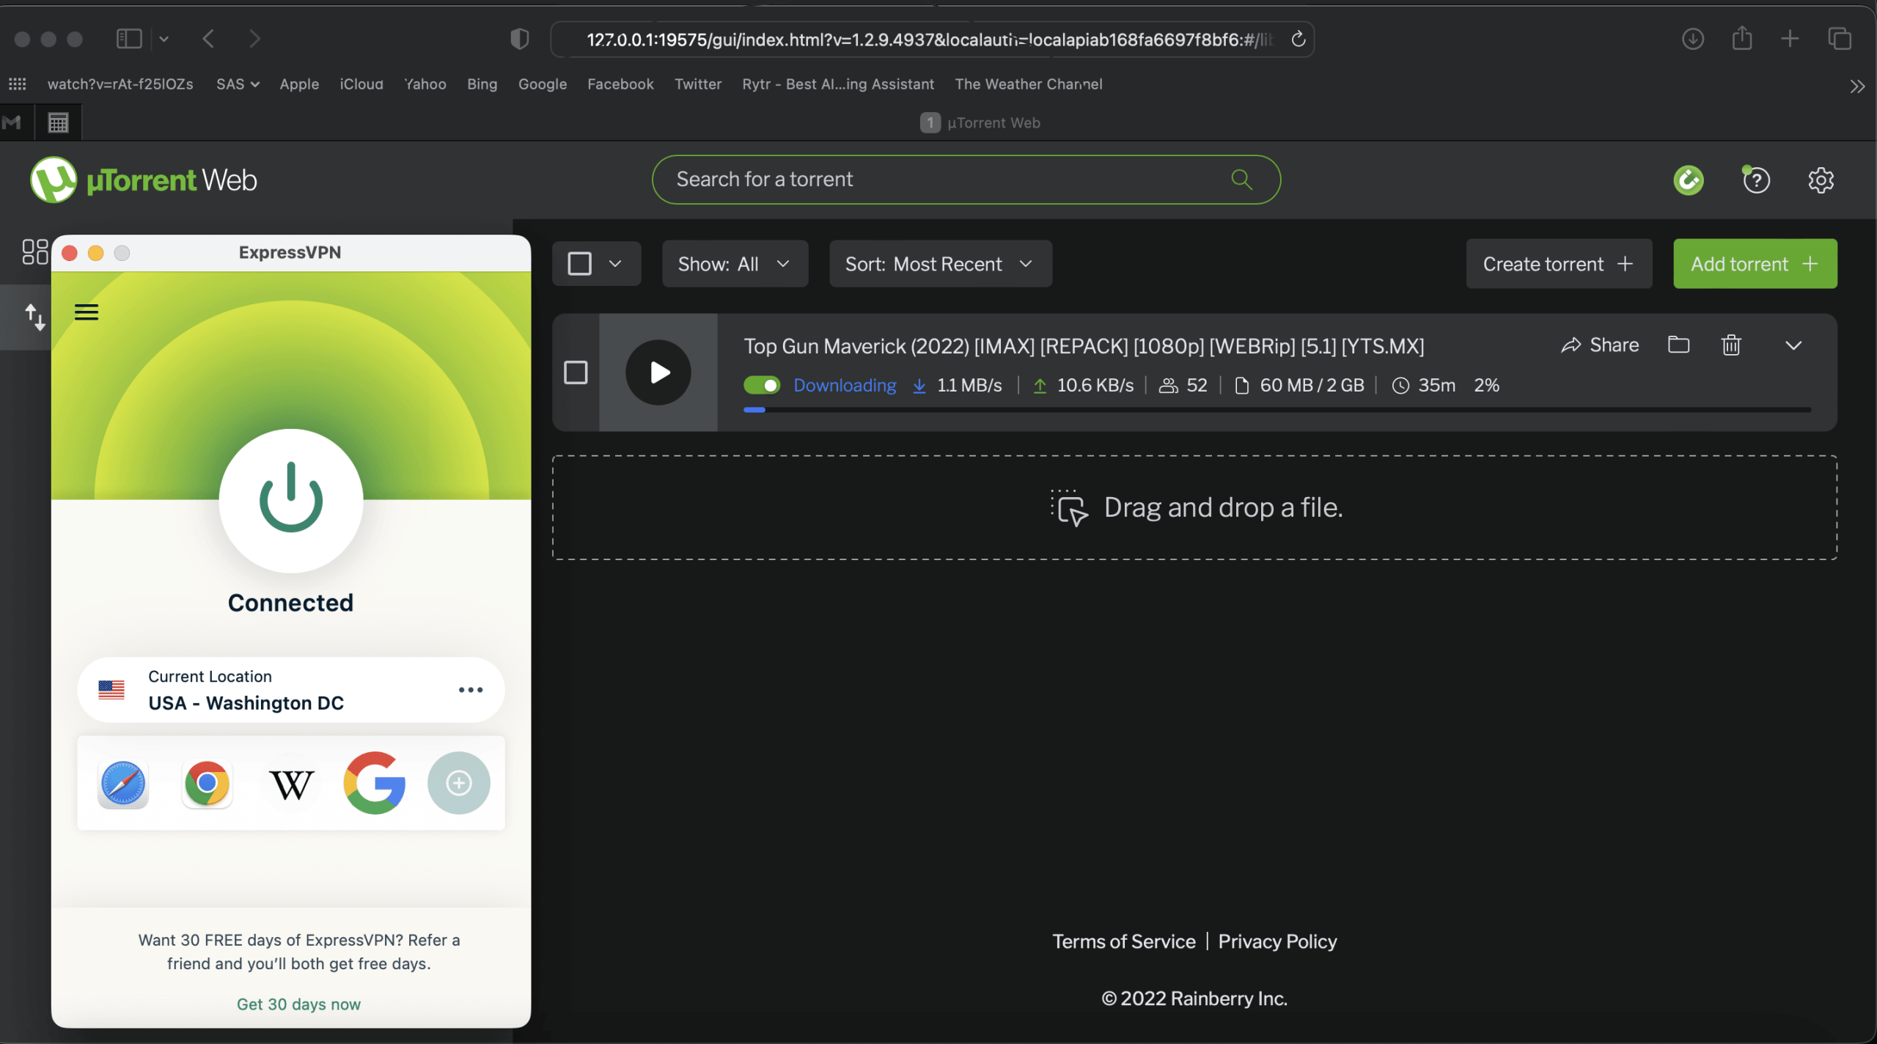Check the Top Gun Maverick torrent checkbox

pos(576,372)
